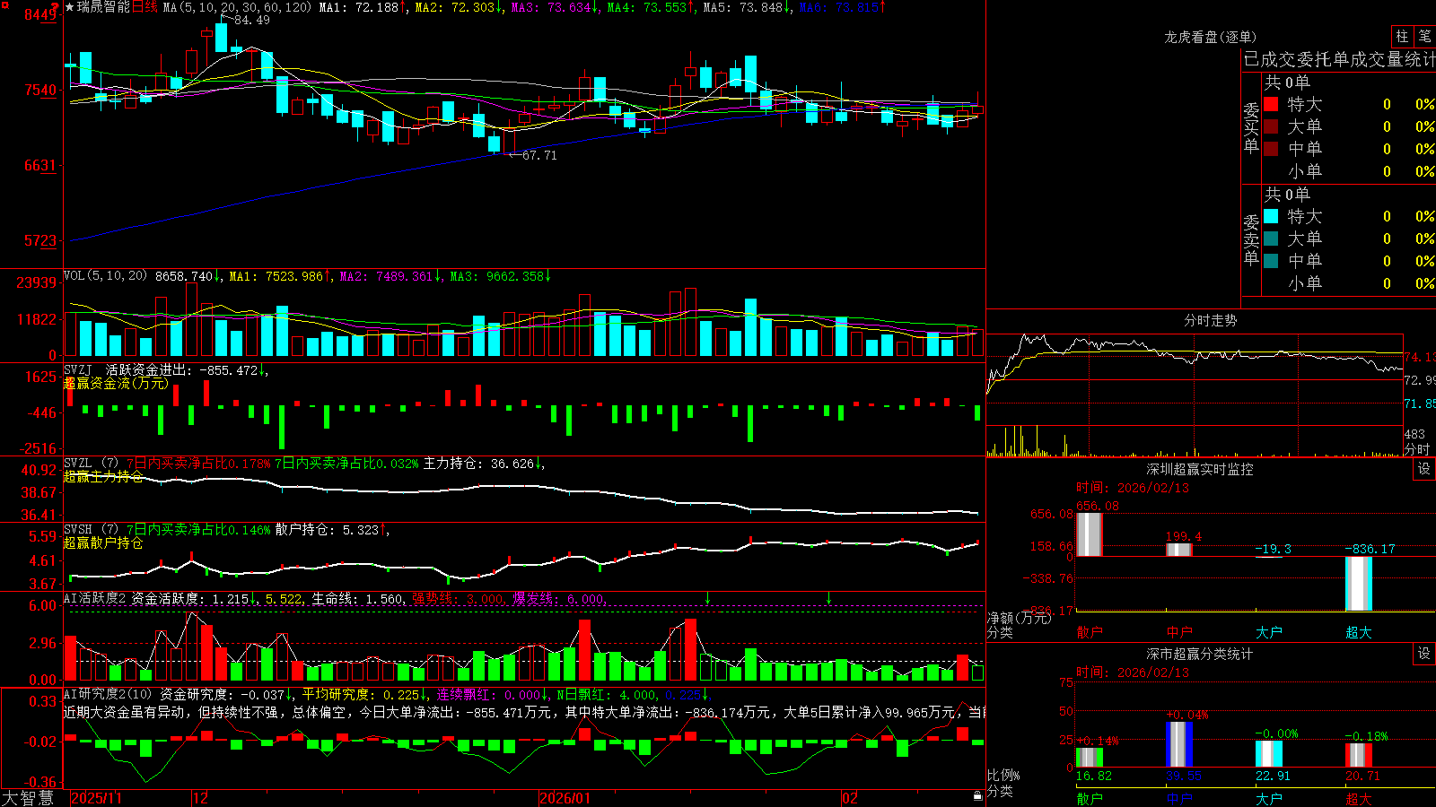This screenshot has width=1436, height=807.
Task: Click the 共 0单 text in 委买单
Action: [x=1287, y=82]
